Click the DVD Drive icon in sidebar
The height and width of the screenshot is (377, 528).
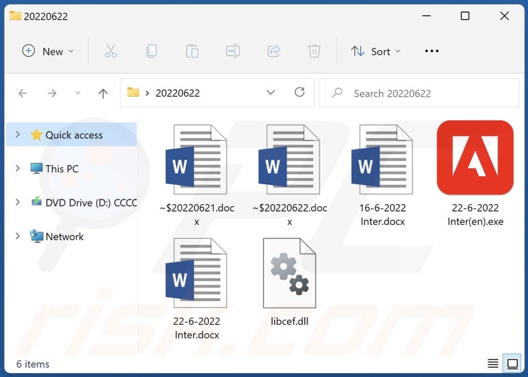[36, 202]
